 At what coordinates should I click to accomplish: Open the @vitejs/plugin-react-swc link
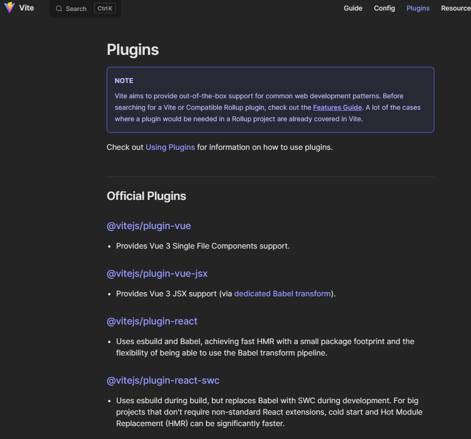coord(163,380)
